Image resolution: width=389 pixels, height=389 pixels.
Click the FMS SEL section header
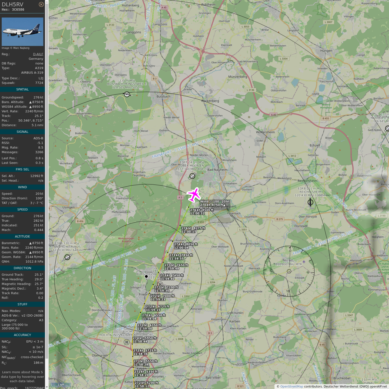coord(22,169)
